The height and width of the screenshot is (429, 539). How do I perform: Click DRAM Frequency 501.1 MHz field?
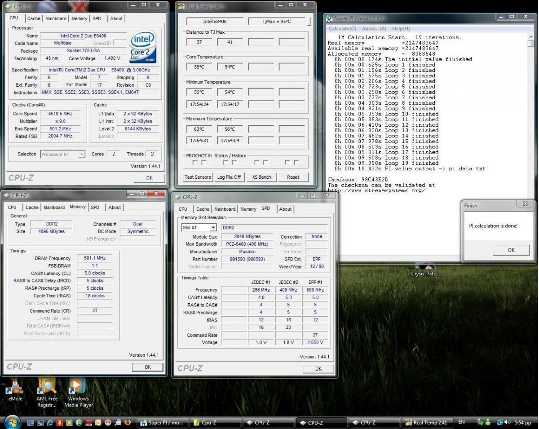(94, 258)
